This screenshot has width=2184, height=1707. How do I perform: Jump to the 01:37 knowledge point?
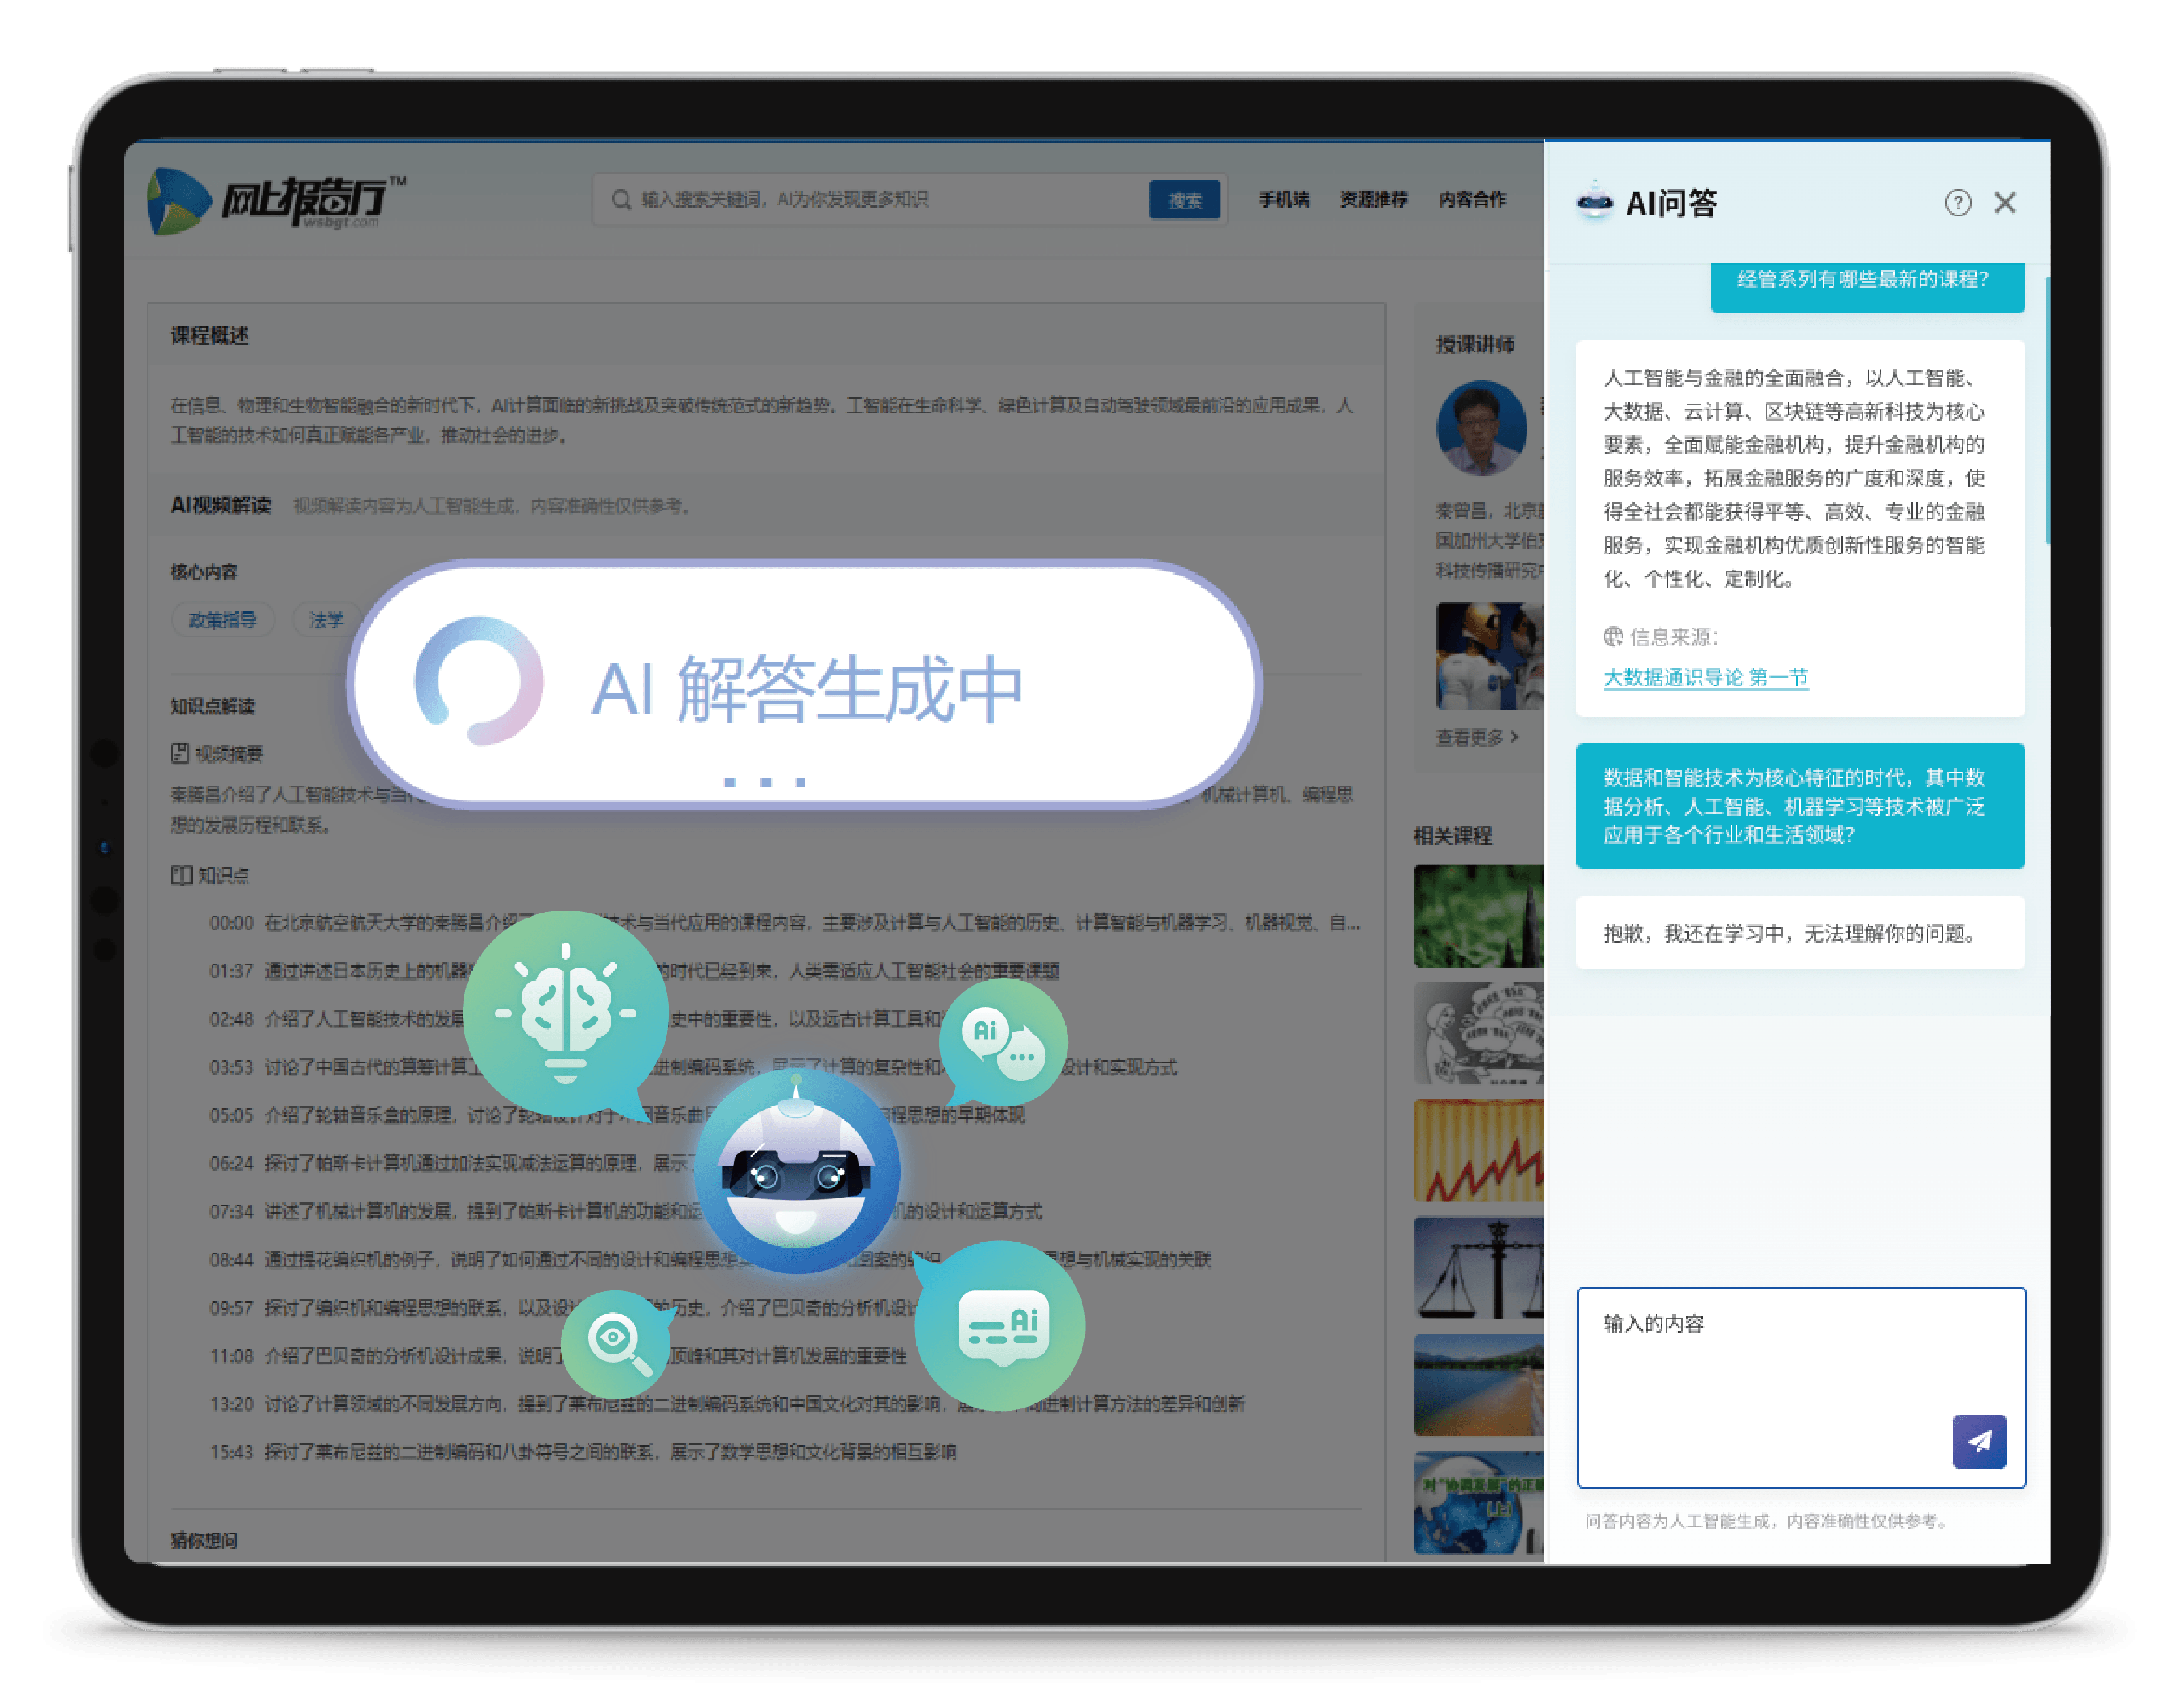tap(231, 971)
